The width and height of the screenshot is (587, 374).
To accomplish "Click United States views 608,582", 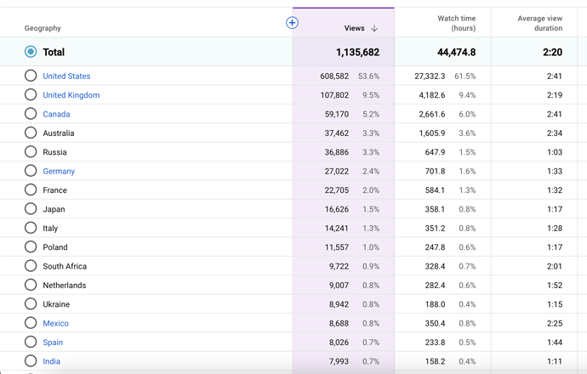I will point(334,76).
